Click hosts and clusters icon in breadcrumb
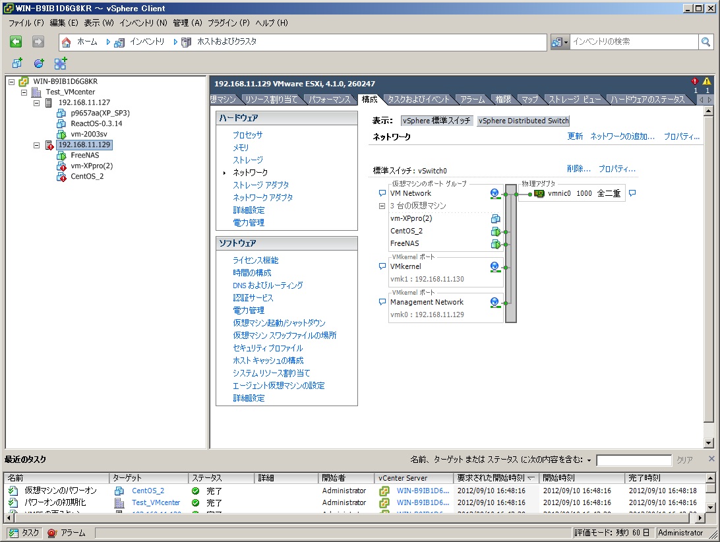Viewport: 720px width, 542px height. coord(186,43)
